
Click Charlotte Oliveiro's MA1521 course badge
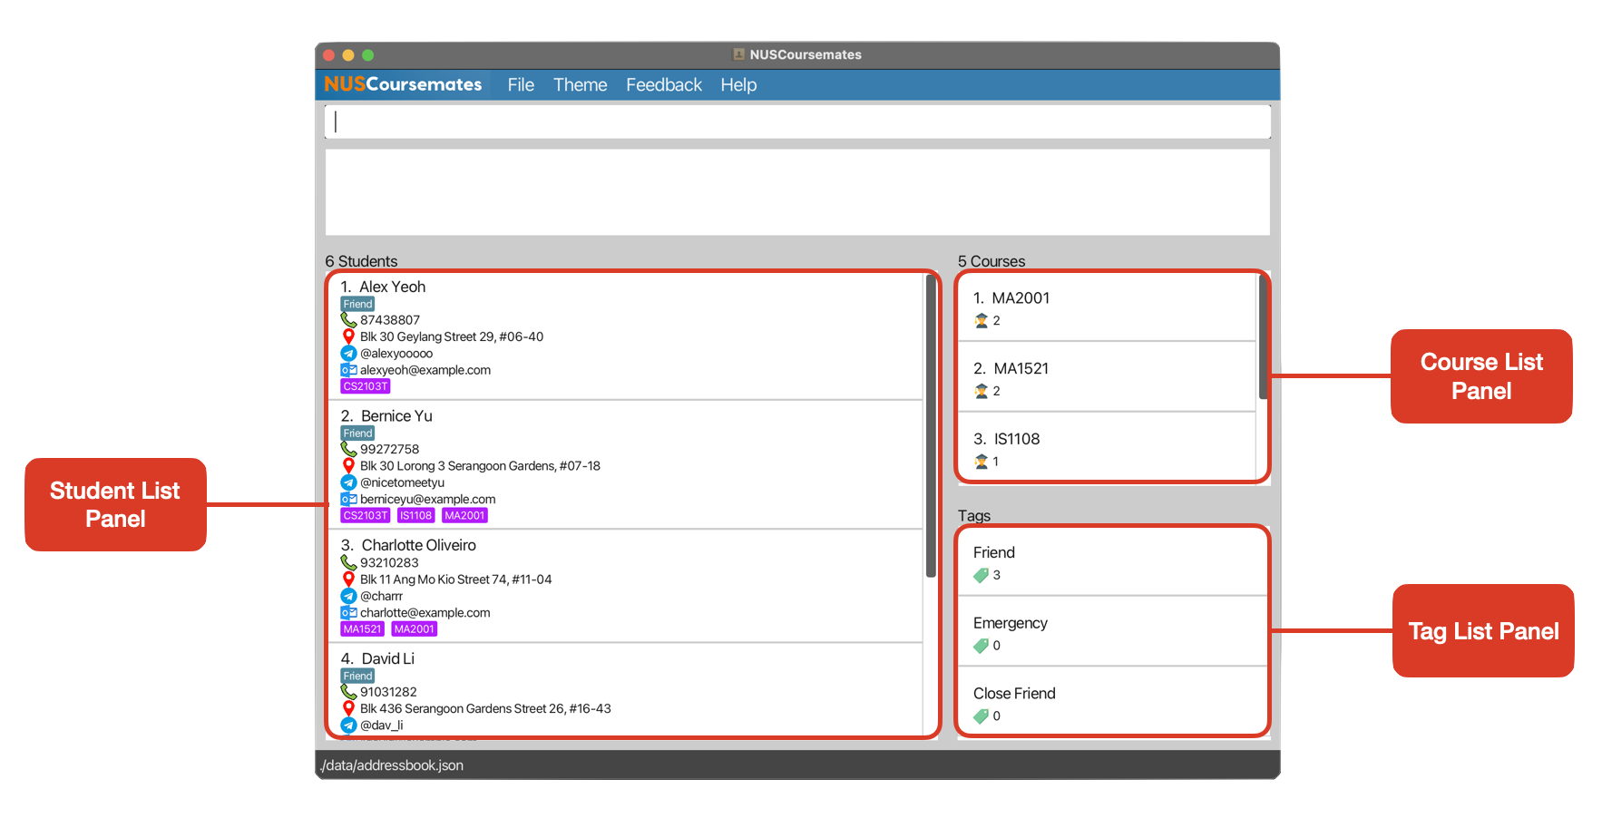point(362,629)
